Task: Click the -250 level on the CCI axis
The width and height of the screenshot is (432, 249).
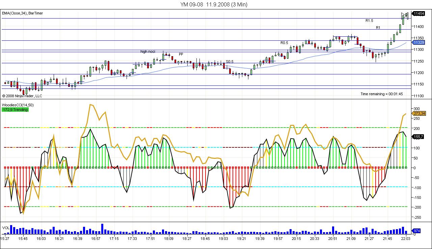Action: [417, 217]
